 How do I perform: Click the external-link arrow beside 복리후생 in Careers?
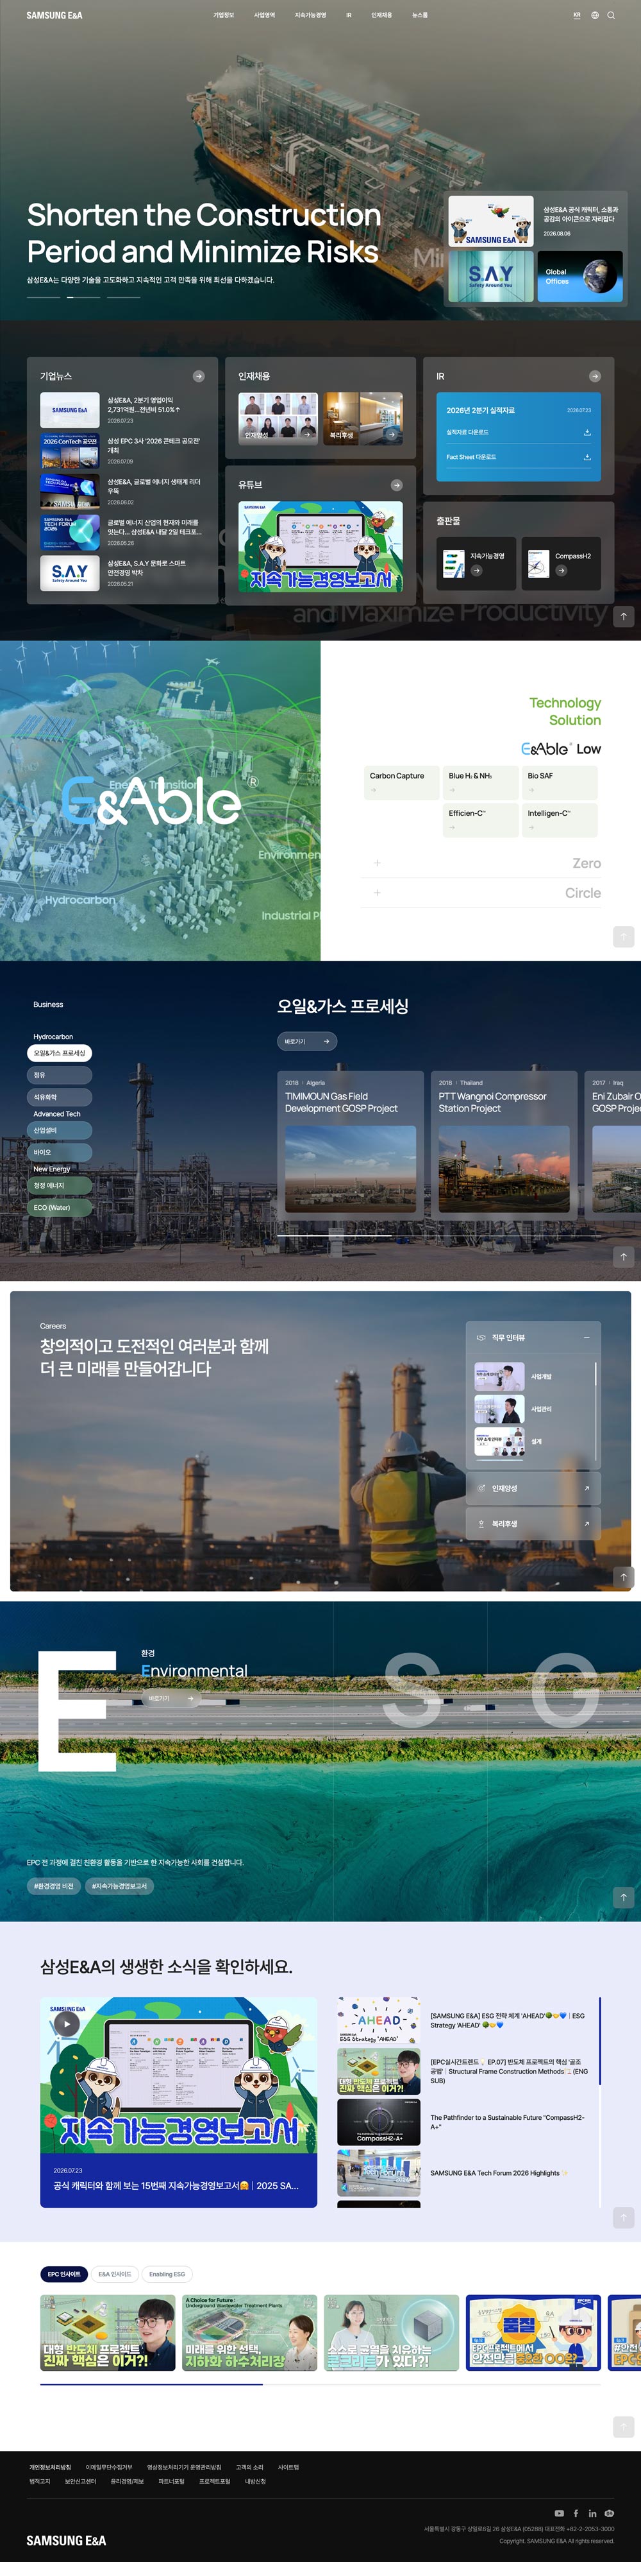(587, 1524)
